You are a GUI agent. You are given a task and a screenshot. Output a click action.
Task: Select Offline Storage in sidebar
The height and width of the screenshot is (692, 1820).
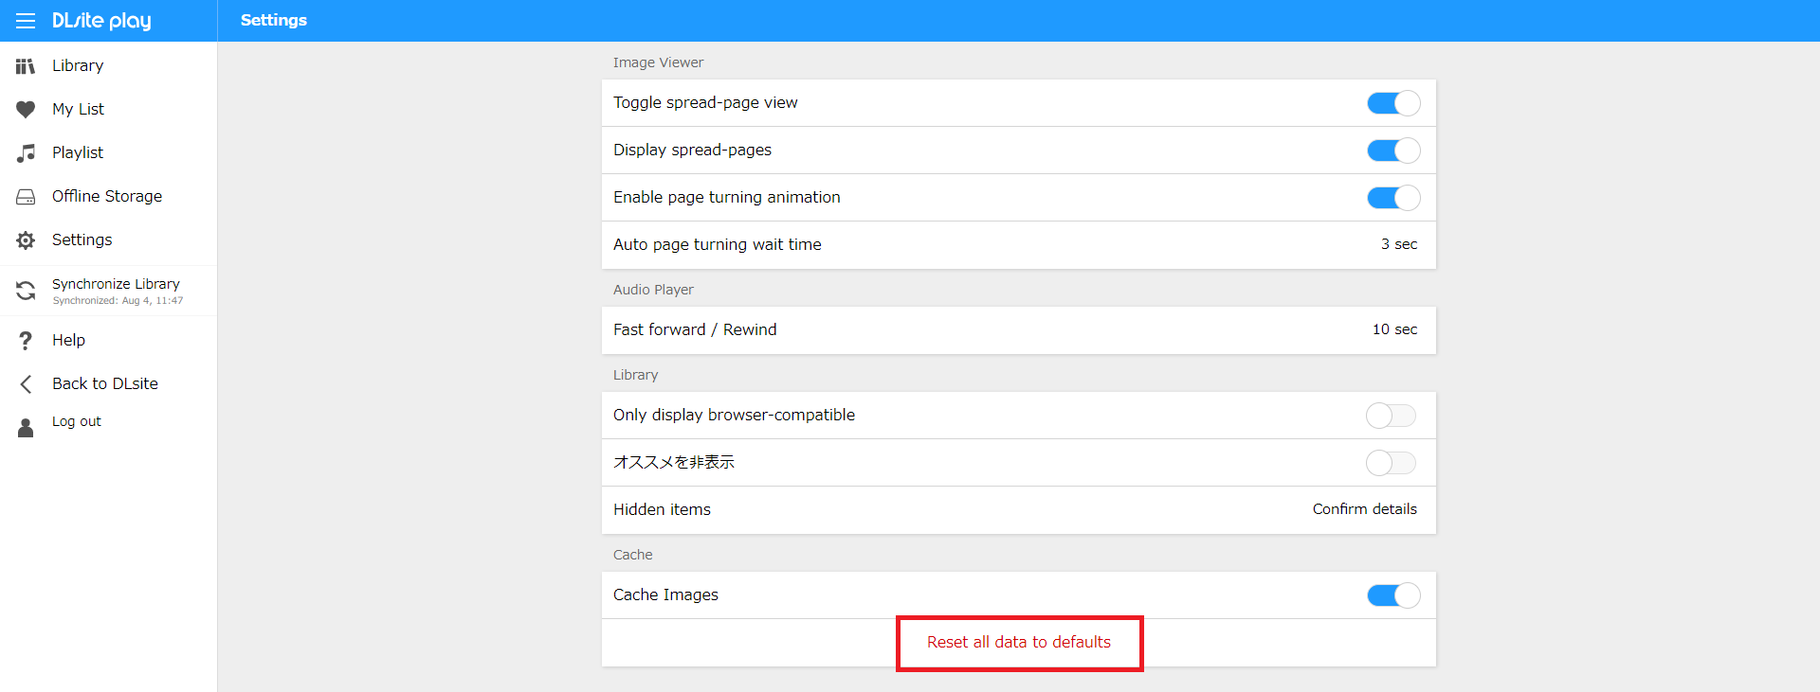[107, 196]
